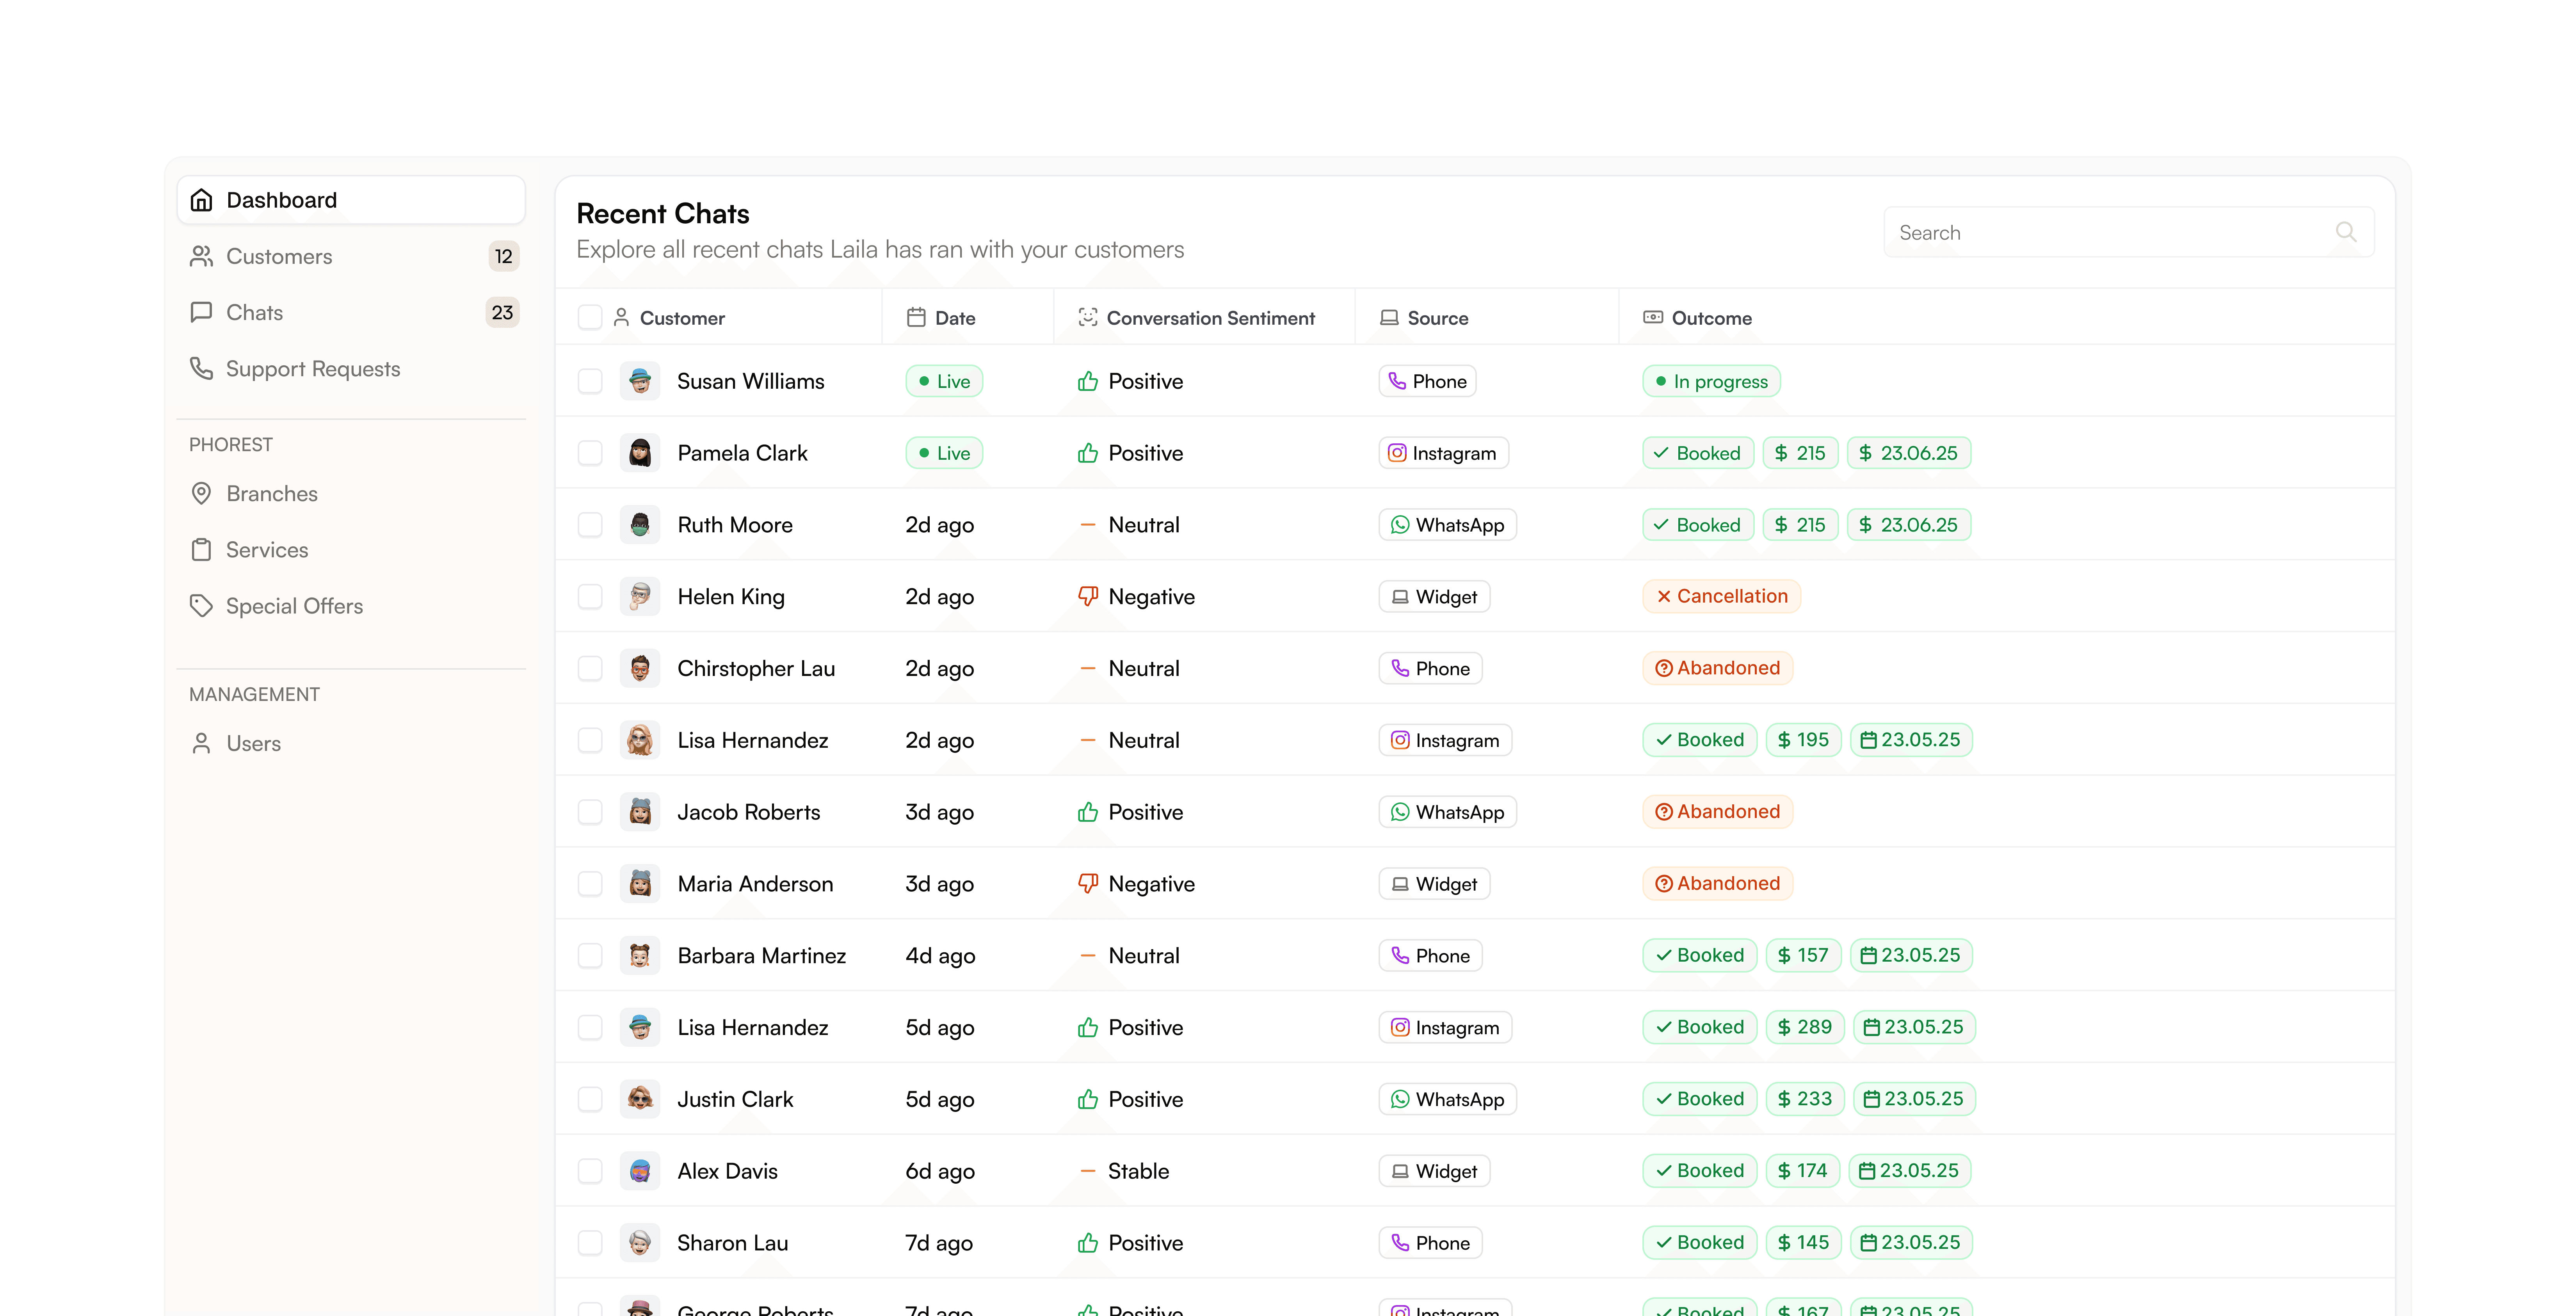Click the Services clipboard icon
Screen dimensions: 2576x1316
(x=201, y=550)
